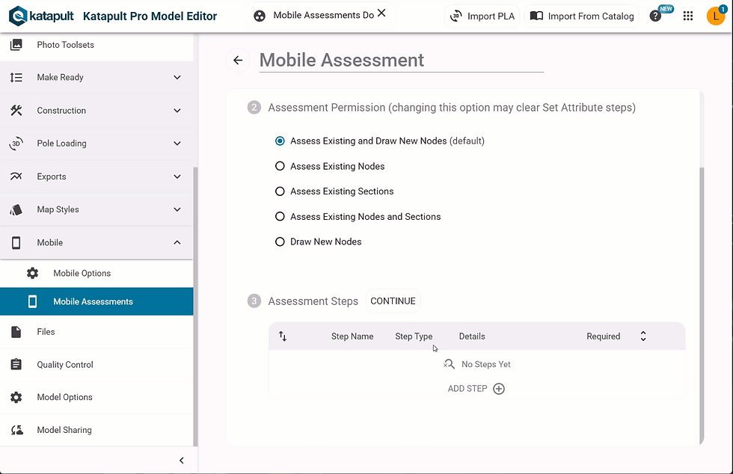Click the Quality Control clipboard icon

[x=16, y=364]
